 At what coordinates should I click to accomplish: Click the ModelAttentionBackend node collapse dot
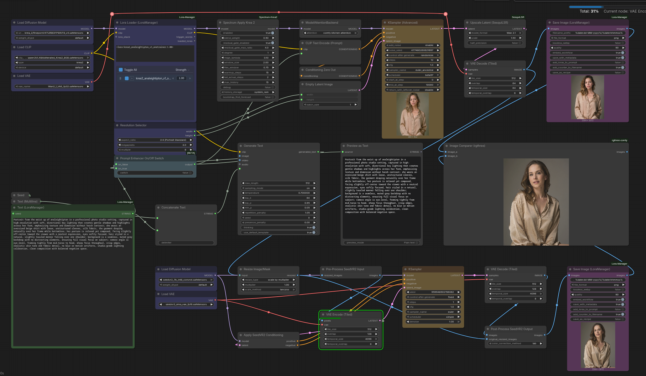[x=302, y=23]
